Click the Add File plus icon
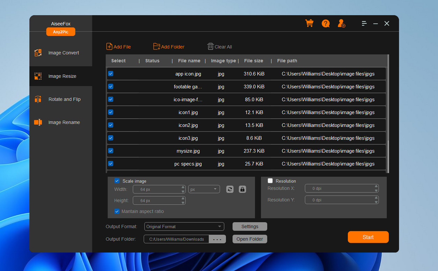The height and width of the screenshot is (271, 438). (x=109, y=46)
